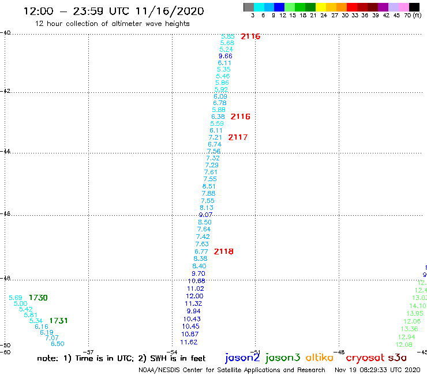The image size is (427, 375).
Task: Click the '-46' latitude axis label
Action: point(5,213)
